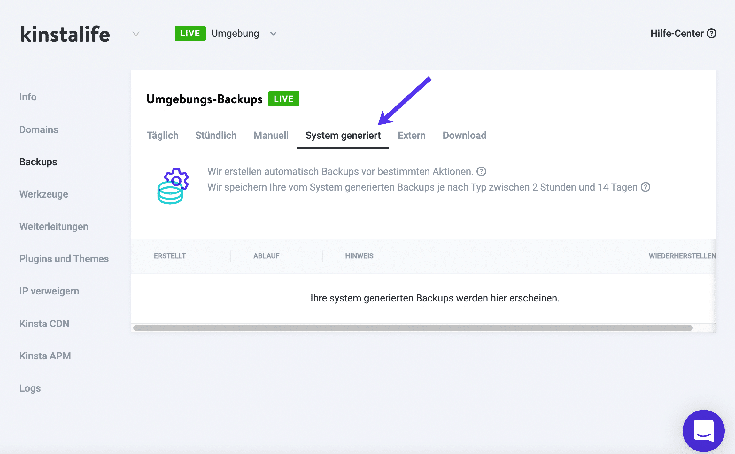Switch to the Extern backup tab
This screenshot has height=454, width=735.
(411, 135)
